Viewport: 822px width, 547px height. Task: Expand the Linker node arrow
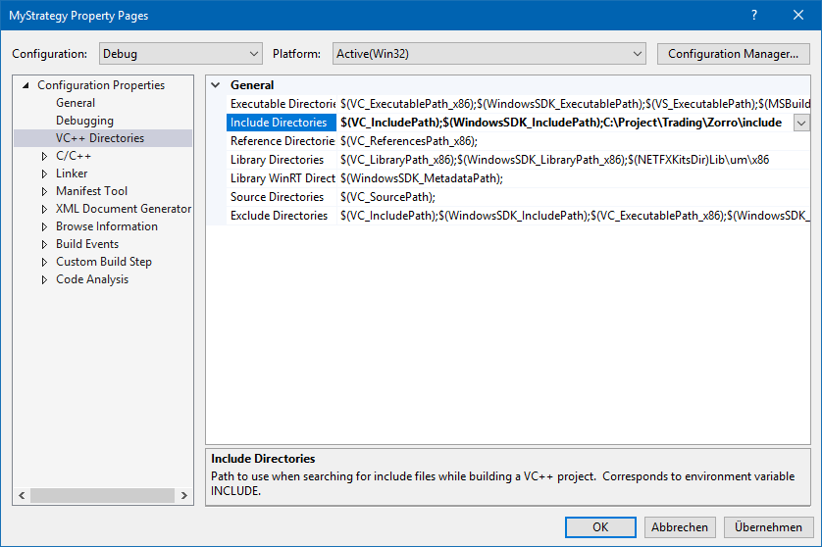(x=44, y=174)
